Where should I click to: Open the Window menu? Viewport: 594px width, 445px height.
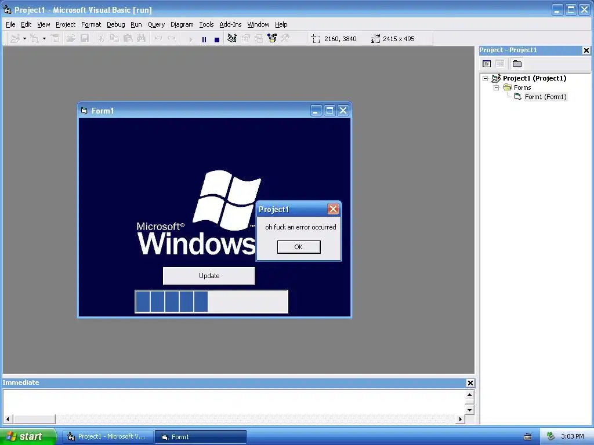point(258,24)
